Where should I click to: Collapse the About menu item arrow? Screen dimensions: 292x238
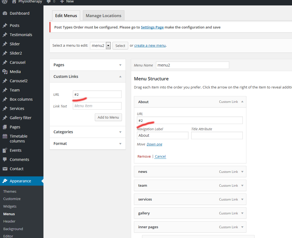pos(242,102)
